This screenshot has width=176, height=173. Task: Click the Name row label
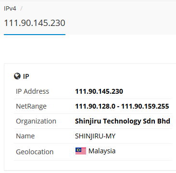[x=25, y=136]
